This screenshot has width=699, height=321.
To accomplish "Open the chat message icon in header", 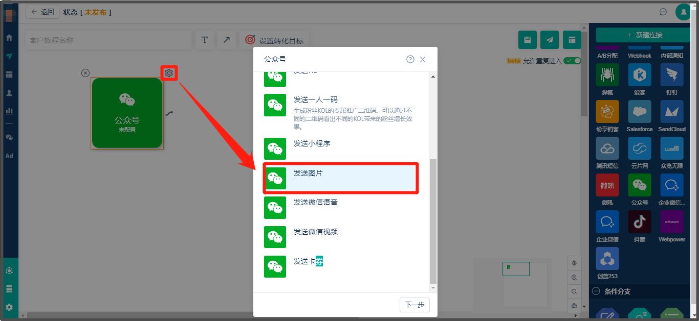I will coord(663,12).
